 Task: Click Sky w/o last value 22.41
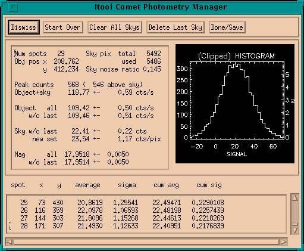pos(80,131)
